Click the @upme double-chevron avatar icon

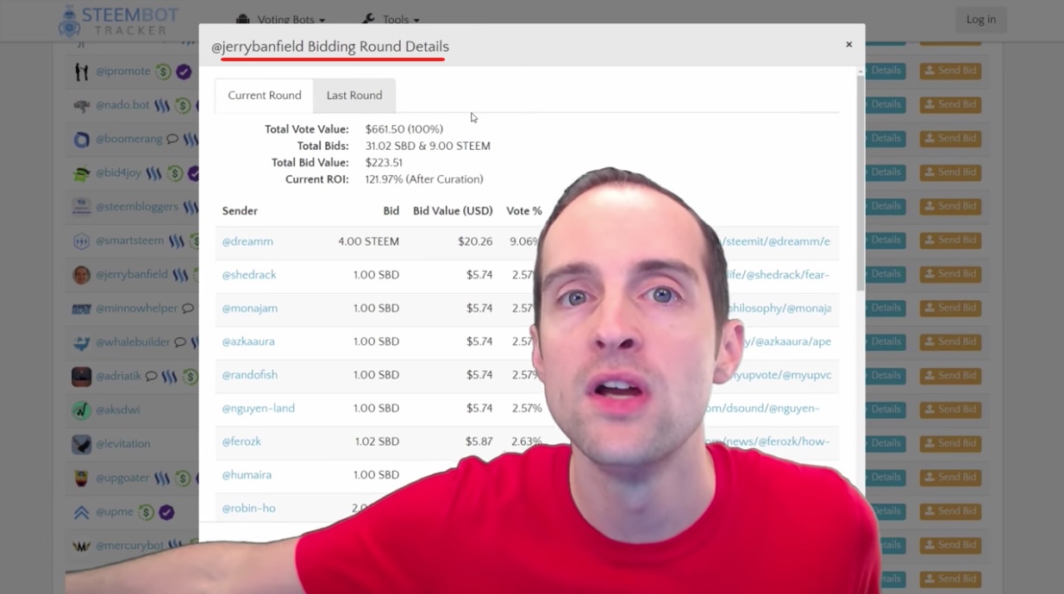tap(81, 512)
